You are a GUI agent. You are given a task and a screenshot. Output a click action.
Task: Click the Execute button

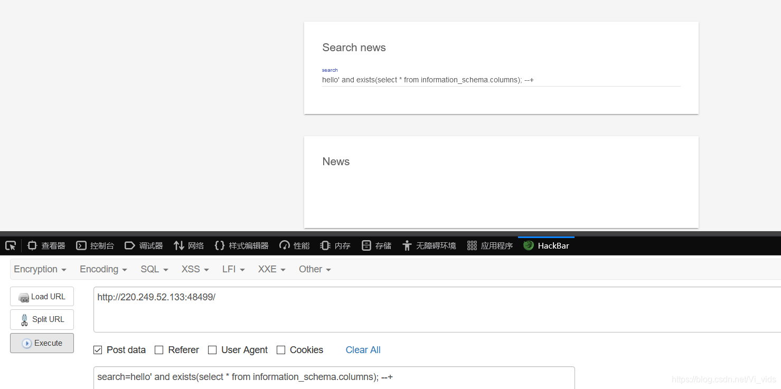(x=42, y=343)
